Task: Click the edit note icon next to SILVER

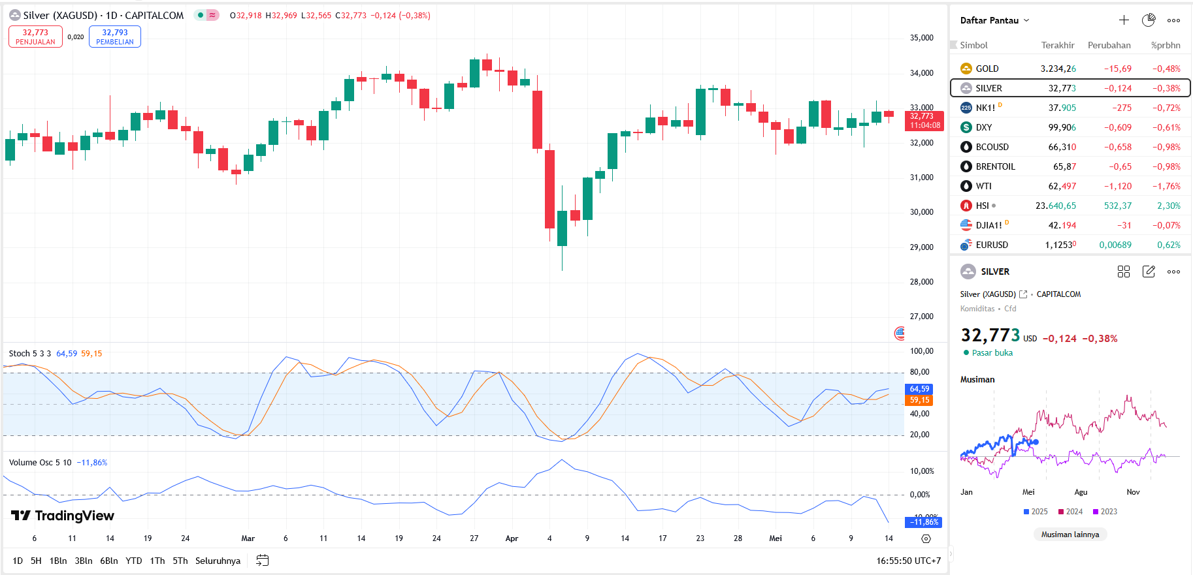Action: click(1149, 272)
